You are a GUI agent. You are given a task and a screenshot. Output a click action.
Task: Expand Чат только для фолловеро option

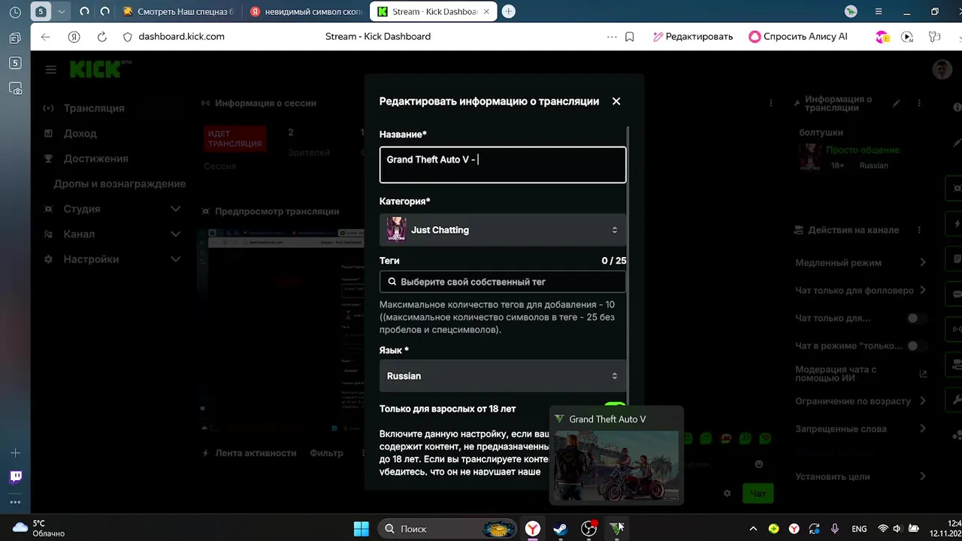(x=861, y=291)
